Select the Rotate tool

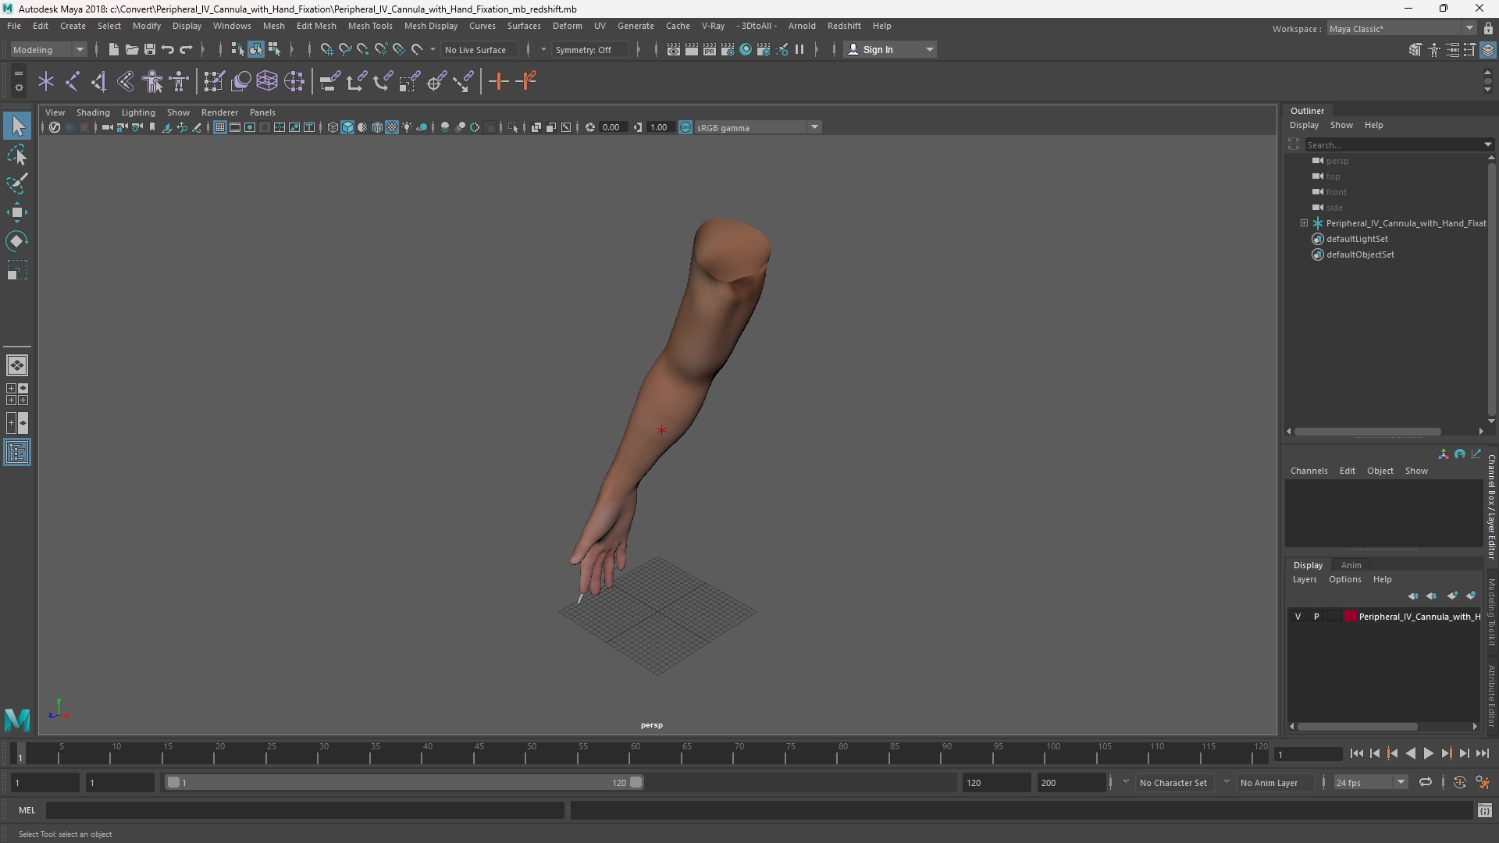pyautogui.click(x=17, y=241)
